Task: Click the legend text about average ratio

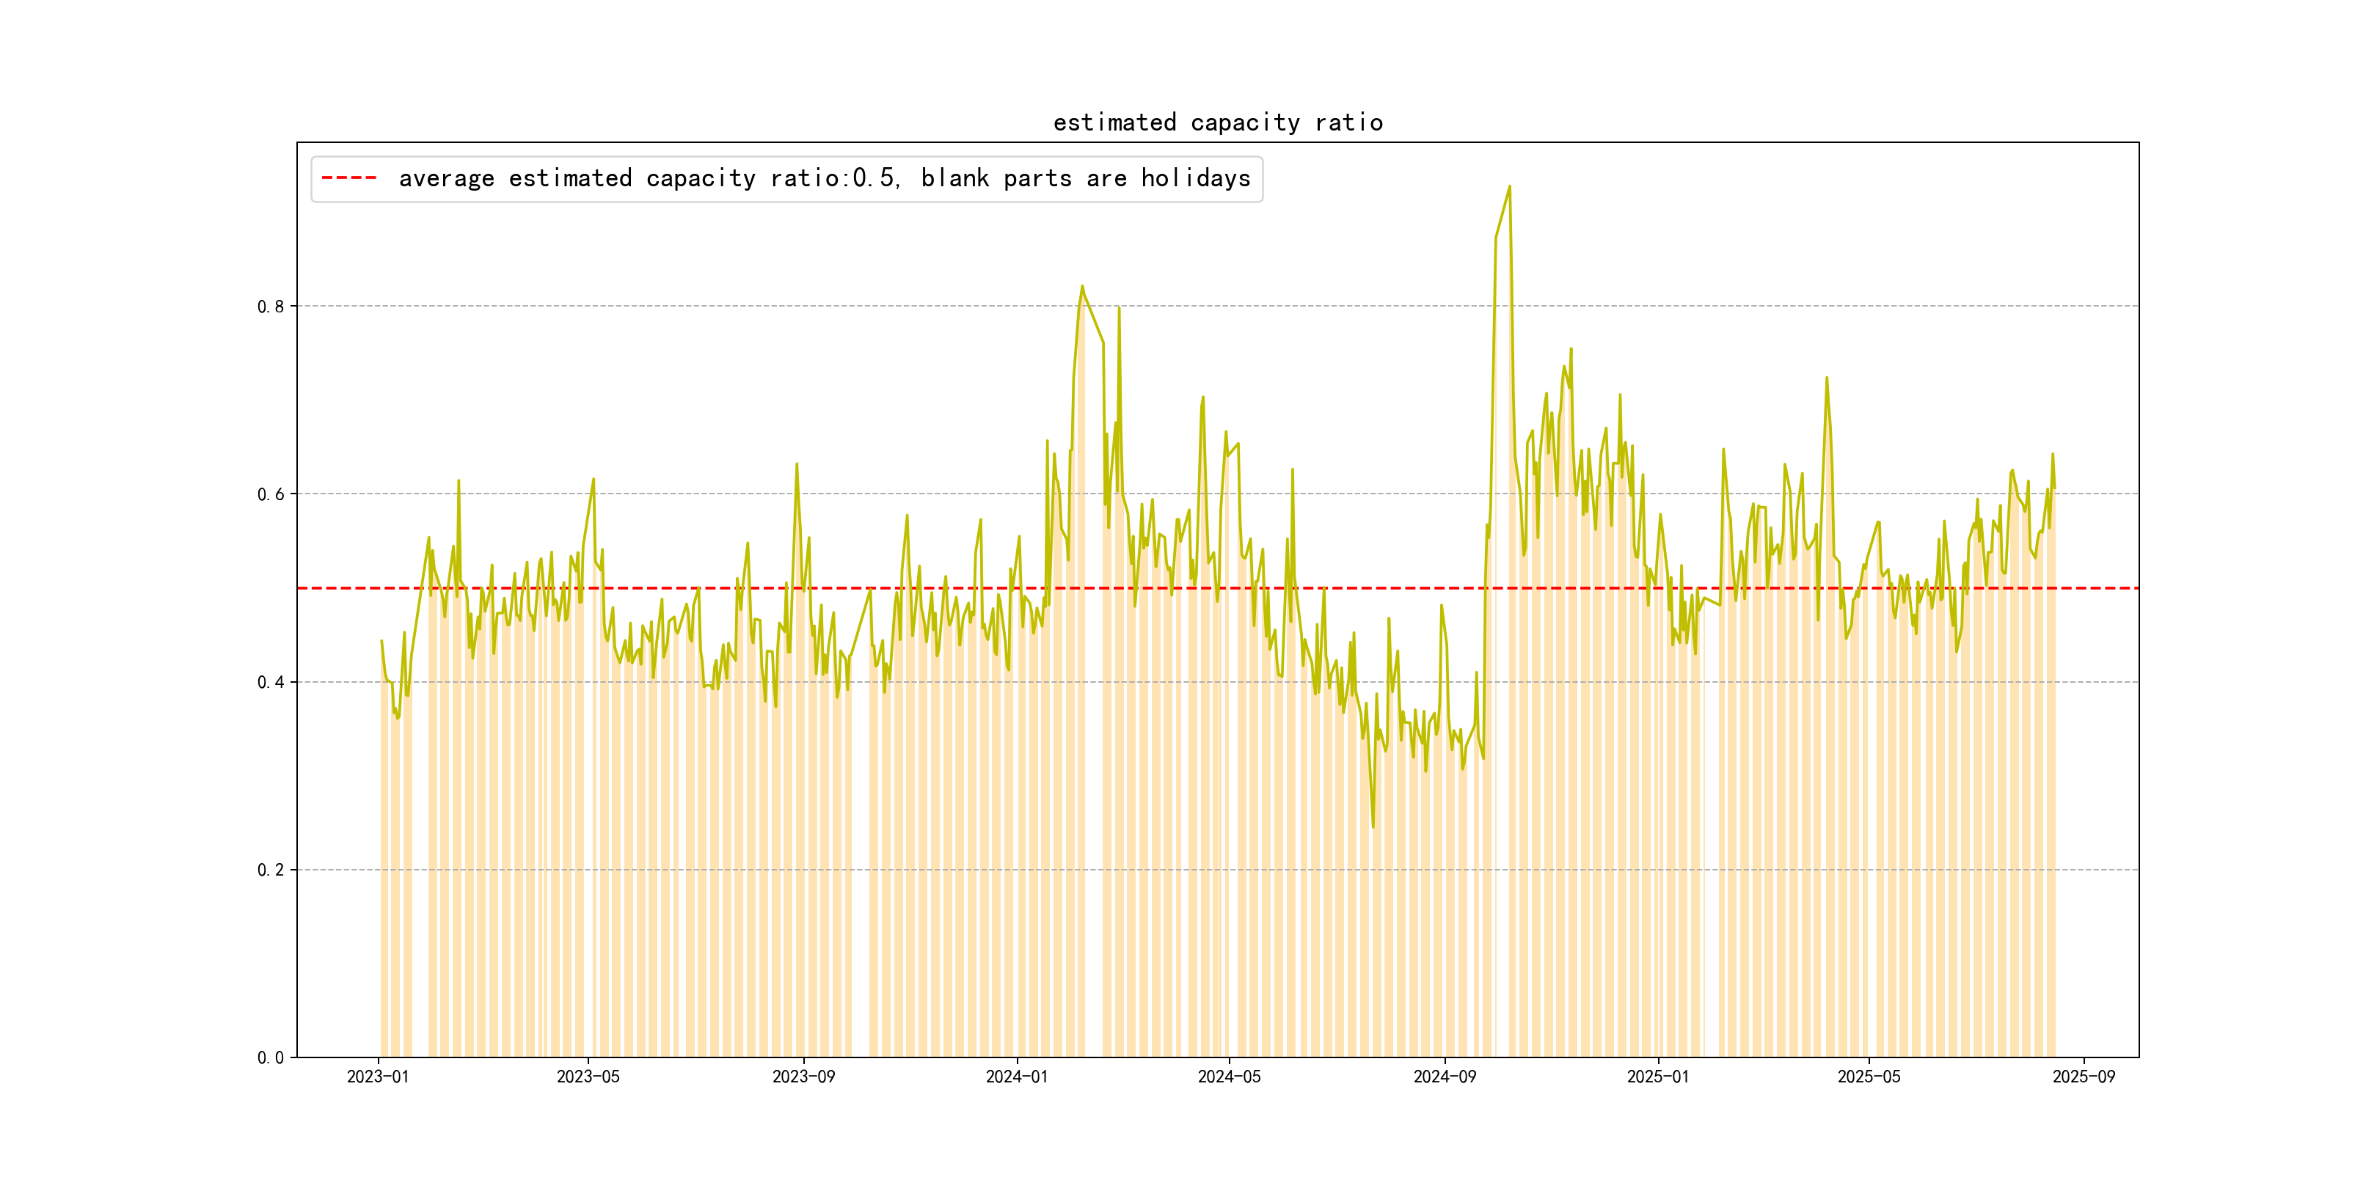Action: 824,178
